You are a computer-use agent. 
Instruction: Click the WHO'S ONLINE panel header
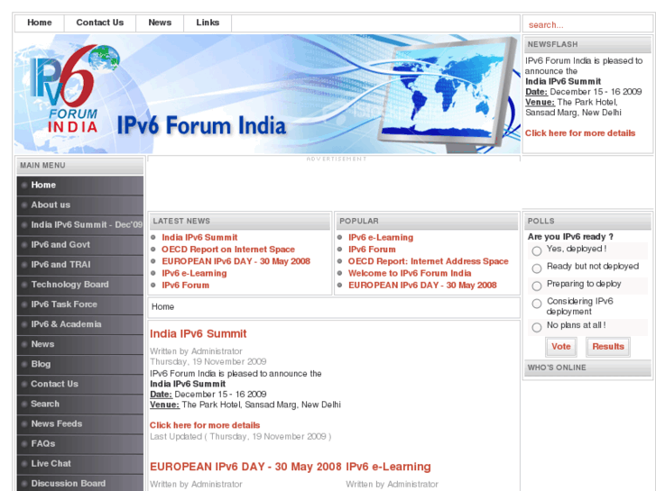pos(587,368)
